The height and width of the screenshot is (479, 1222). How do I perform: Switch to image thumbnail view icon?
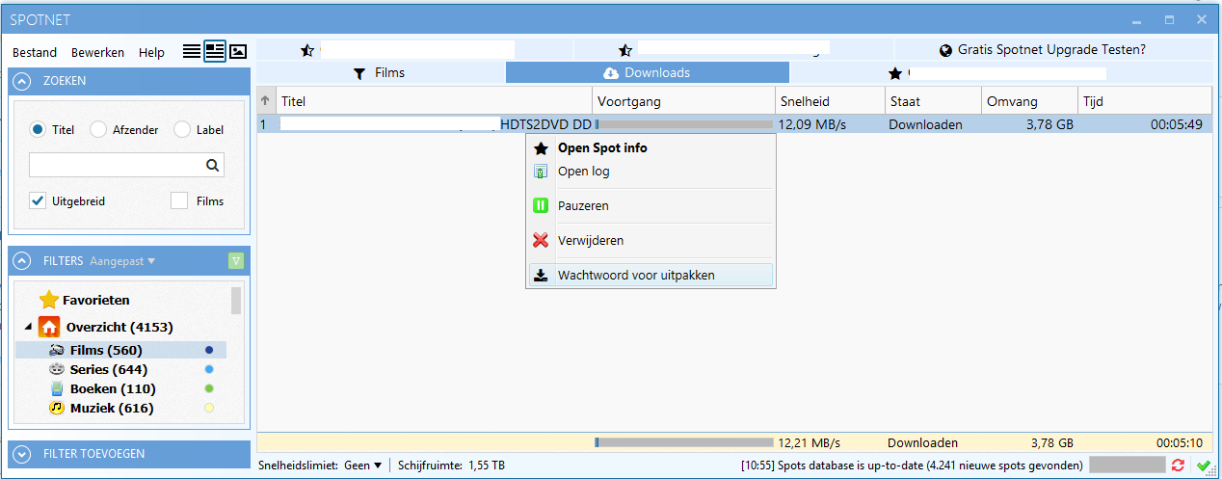tap(238, 51)
